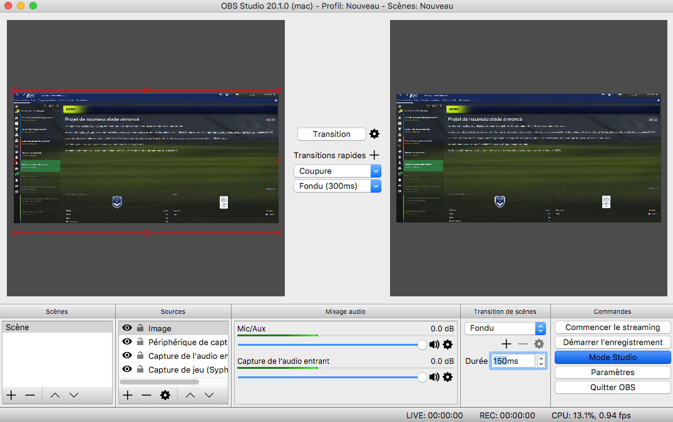Click Quitter OBS button
Viewport: 673px width, 422px height.
tap(612, 387)
